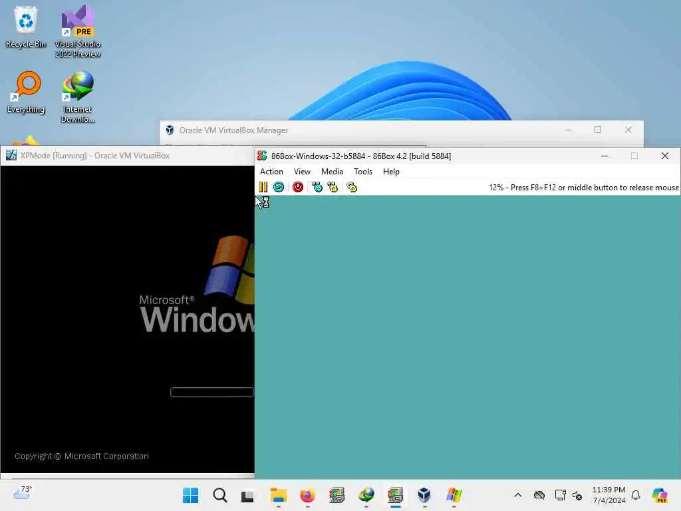681x511 pixels.
Task: Switch to Windows XP flag taskbar icon
Action: point(454,495)
